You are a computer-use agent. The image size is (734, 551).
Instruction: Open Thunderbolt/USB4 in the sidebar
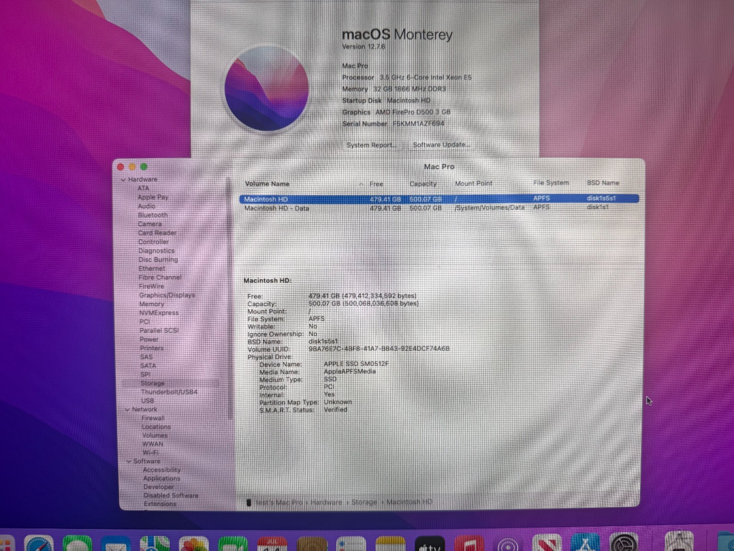click(x=169, y=392)
